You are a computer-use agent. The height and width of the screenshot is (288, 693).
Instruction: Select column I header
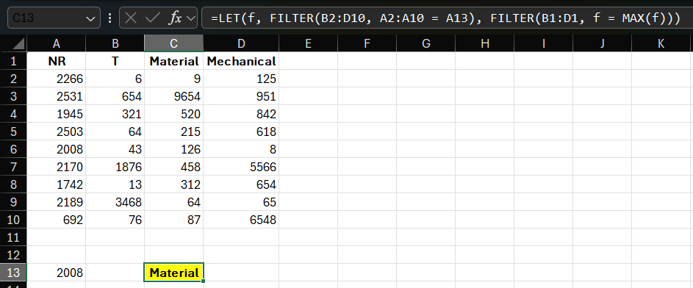[543, 43]
